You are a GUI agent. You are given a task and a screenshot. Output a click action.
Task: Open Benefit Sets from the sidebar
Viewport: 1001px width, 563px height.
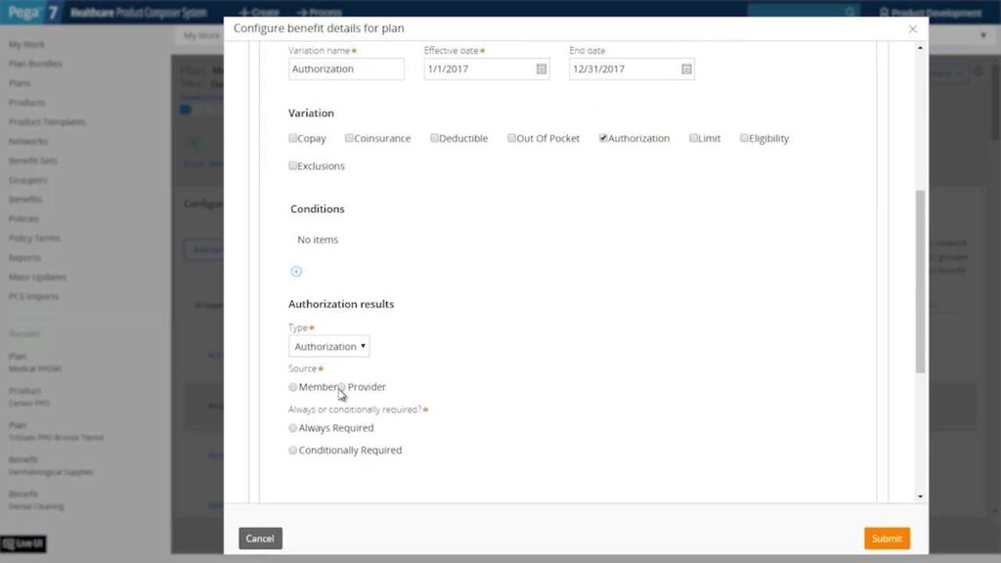tap(33, 160)
